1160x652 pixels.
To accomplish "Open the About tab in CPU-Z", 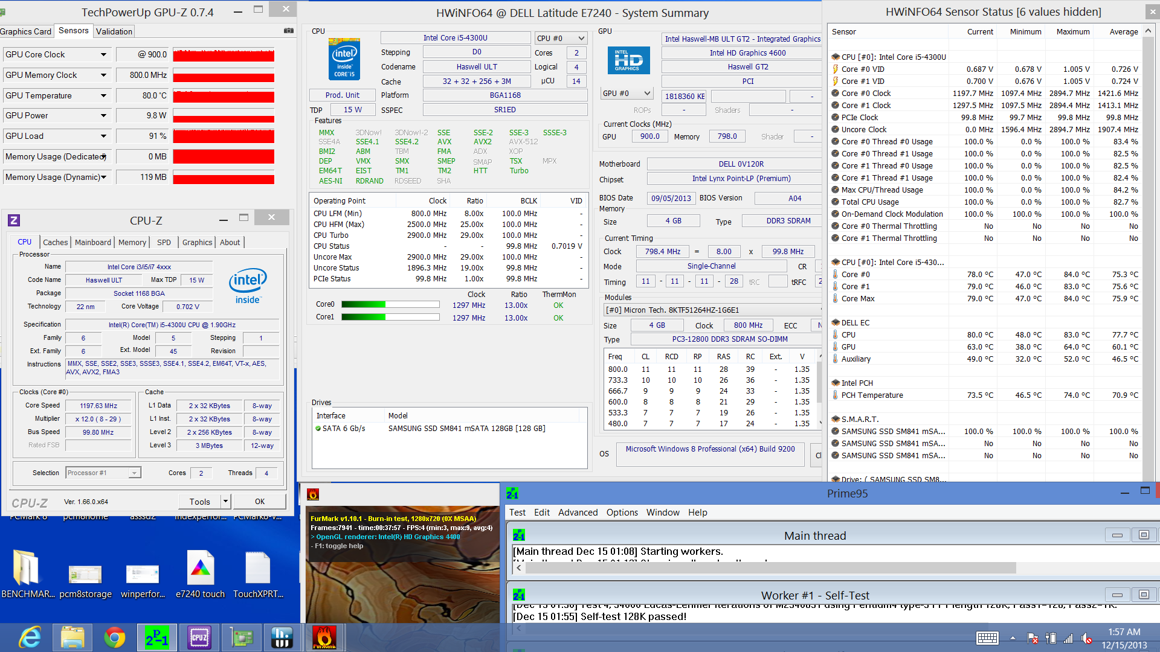I will (230, 242).
